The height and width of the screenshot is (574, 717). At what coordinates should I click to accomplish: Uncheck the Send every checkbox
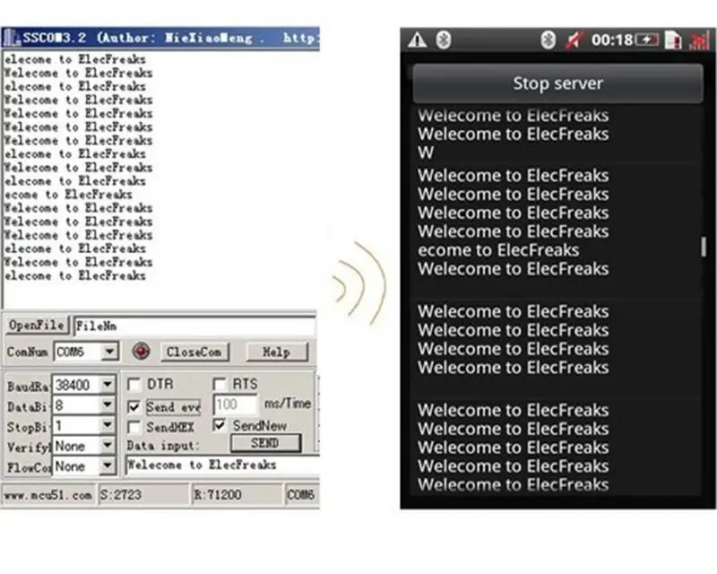click(x=134, y=406)
